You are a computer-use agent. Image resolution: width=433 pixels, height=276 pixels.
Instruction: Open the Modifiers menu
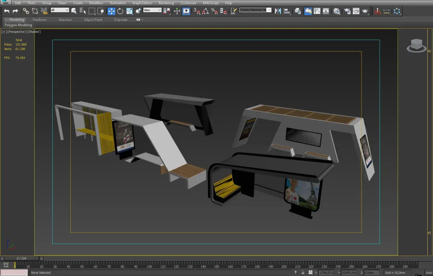click(96, 3)
